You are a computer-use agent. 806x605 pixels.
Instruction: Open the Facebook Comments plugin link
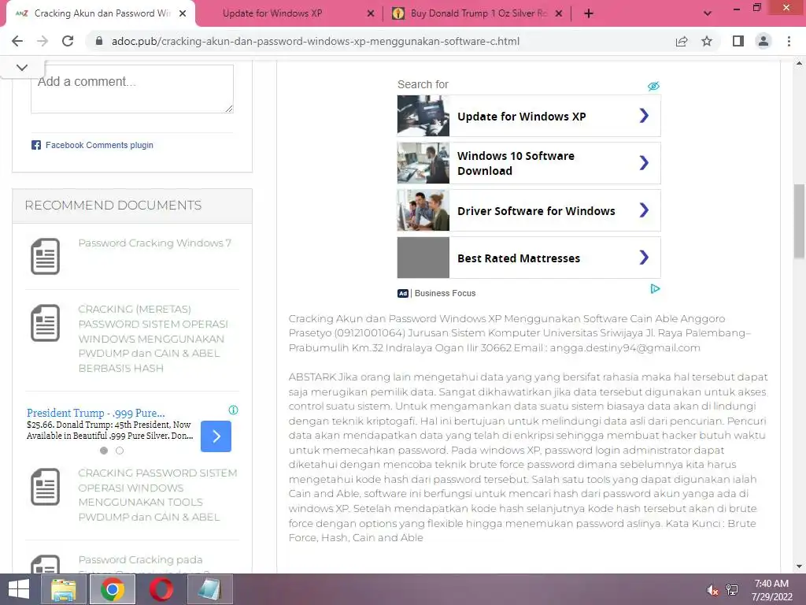click(99, 145)
